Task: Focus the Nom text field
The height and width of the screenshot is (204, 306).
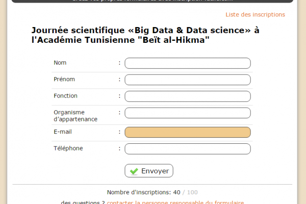Action: point(188,63)
